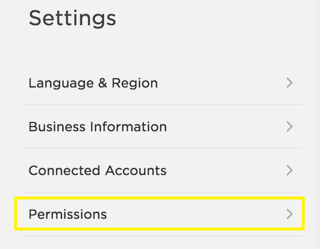
Task: Click the Language & Region label text
Action: (x=93, y=83)
